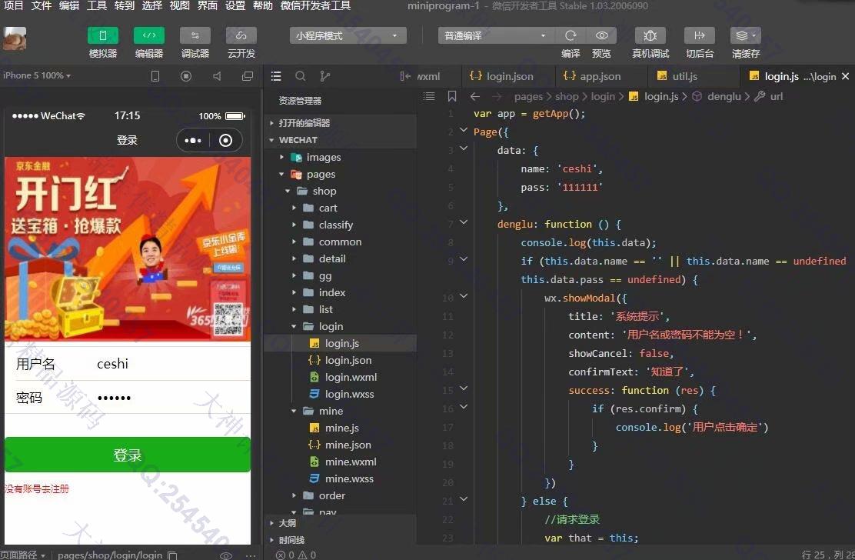Open the source control branch icon
855x560 pixels.
pos(325,76)
